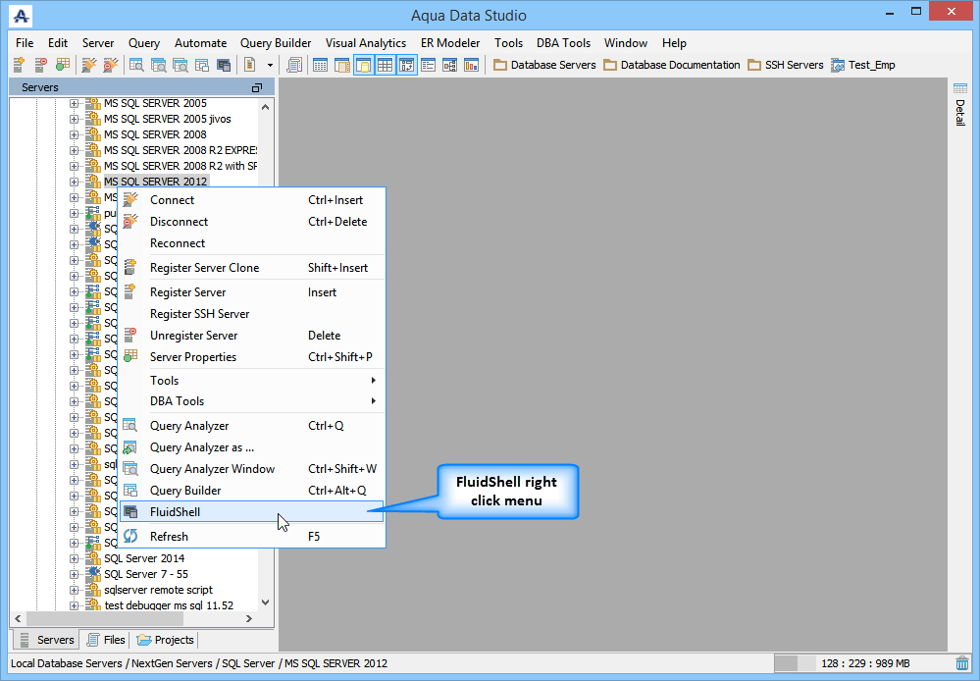This screenshot has height=681, width=980.
Task: Switch to the Files tab
Action: (106, 640)
